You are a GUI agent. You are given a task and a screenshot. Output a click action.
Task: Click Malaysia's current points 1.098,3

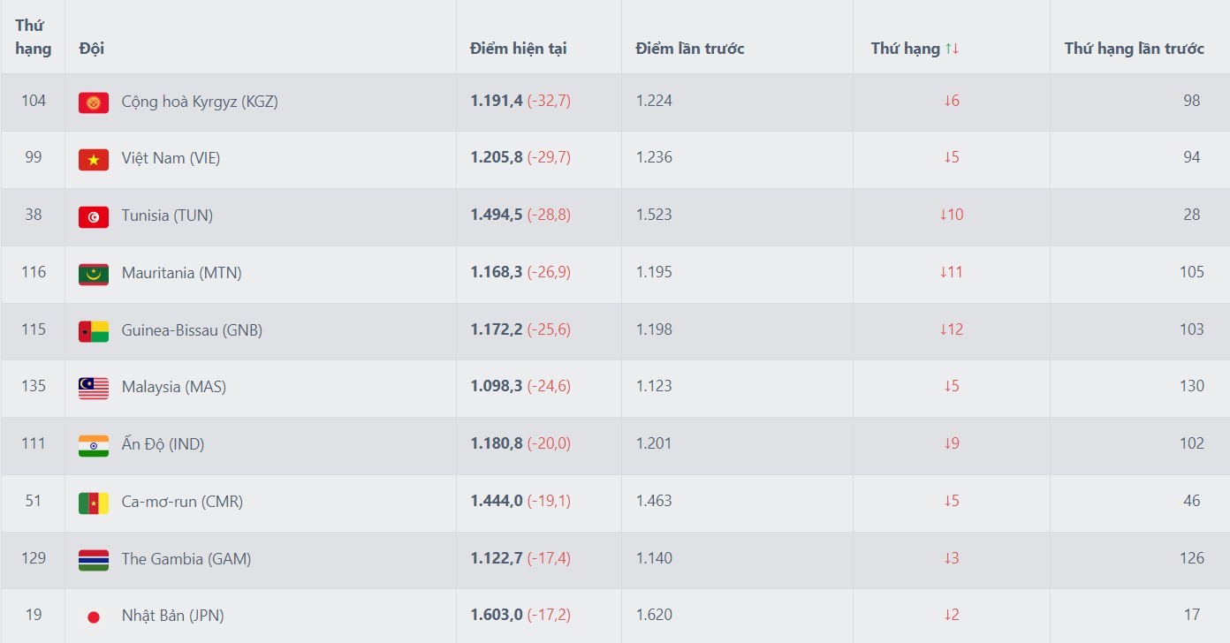pyautogui.click(x=497, y=386)
